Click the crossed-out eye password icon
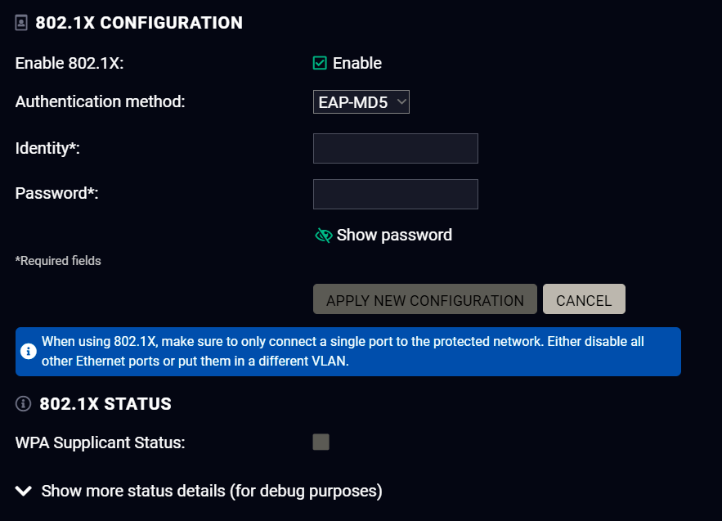Image resolution: width=722 pixels, height=521 pixels. 323,236
